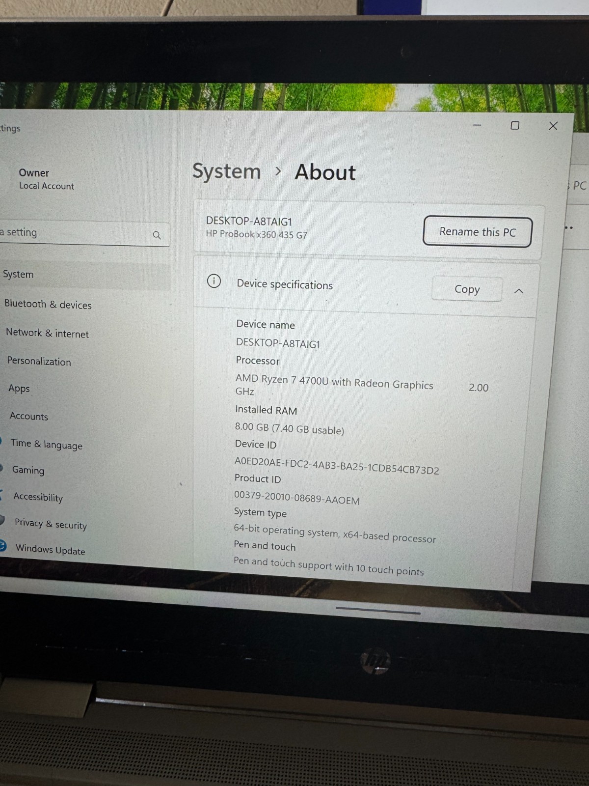
Task: Collapse the Device specifications section chevron
Action: click(x=519, y=291)
